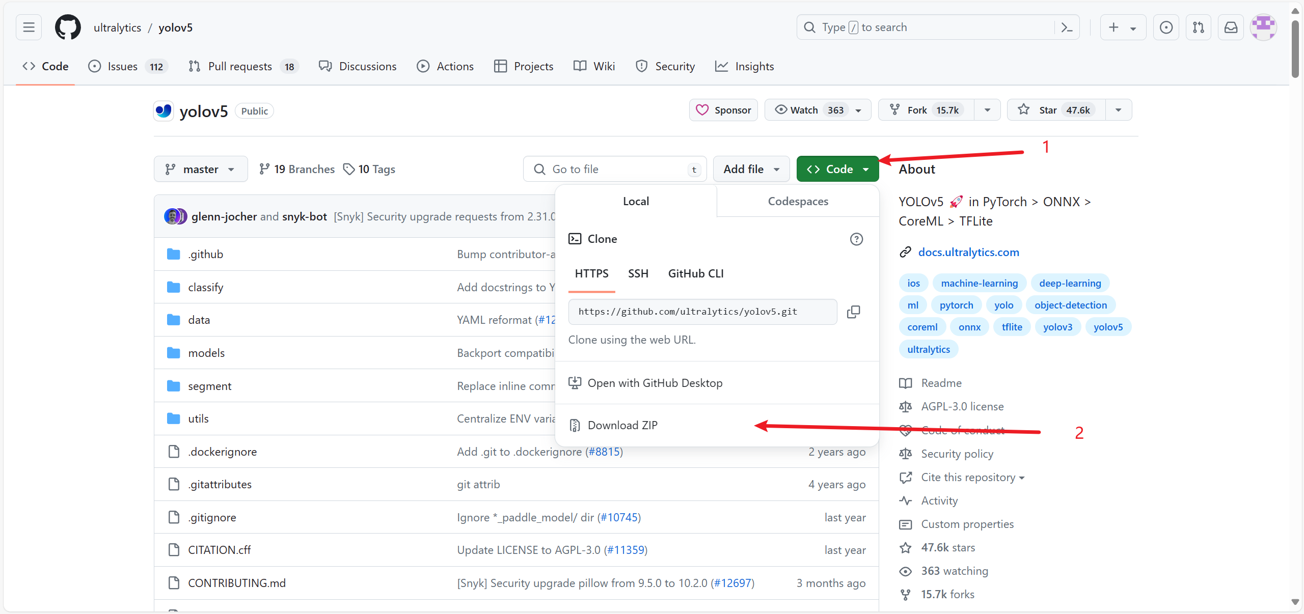
Task: Open the issues shortcut icon in header
Action: [1166, 27]
